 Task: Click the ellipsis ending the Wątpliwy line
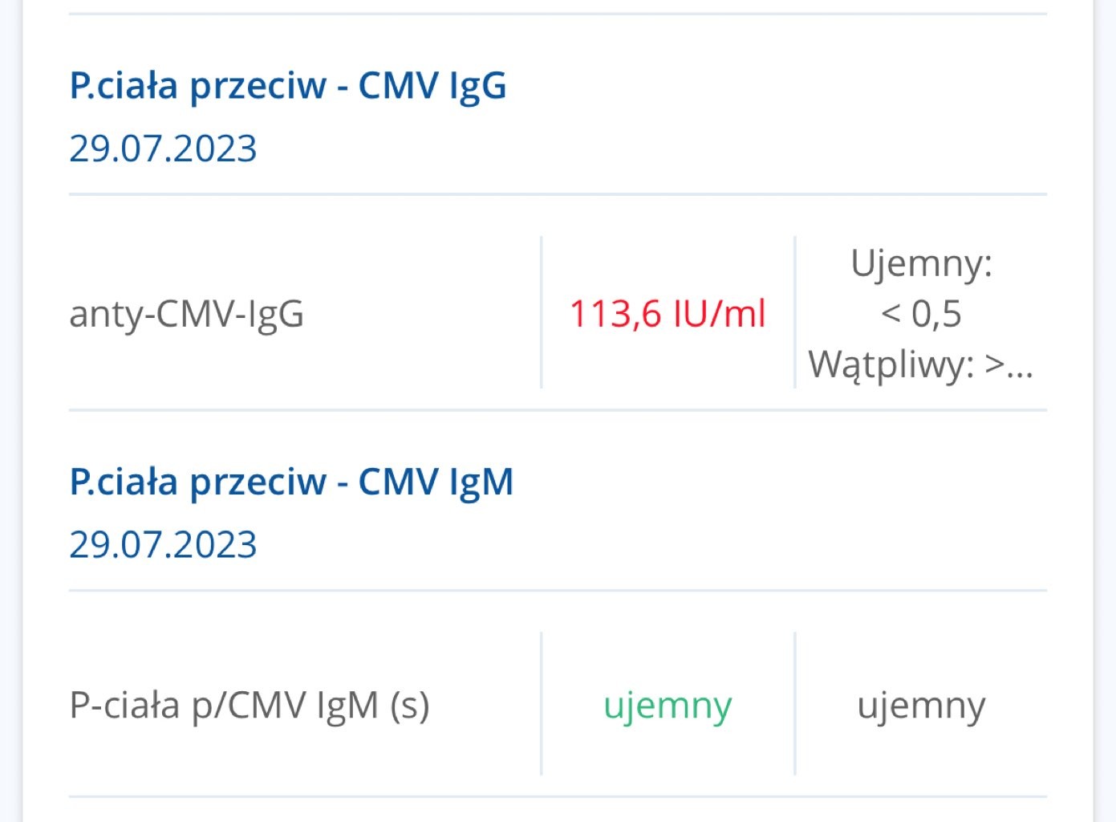(1019, 366)
